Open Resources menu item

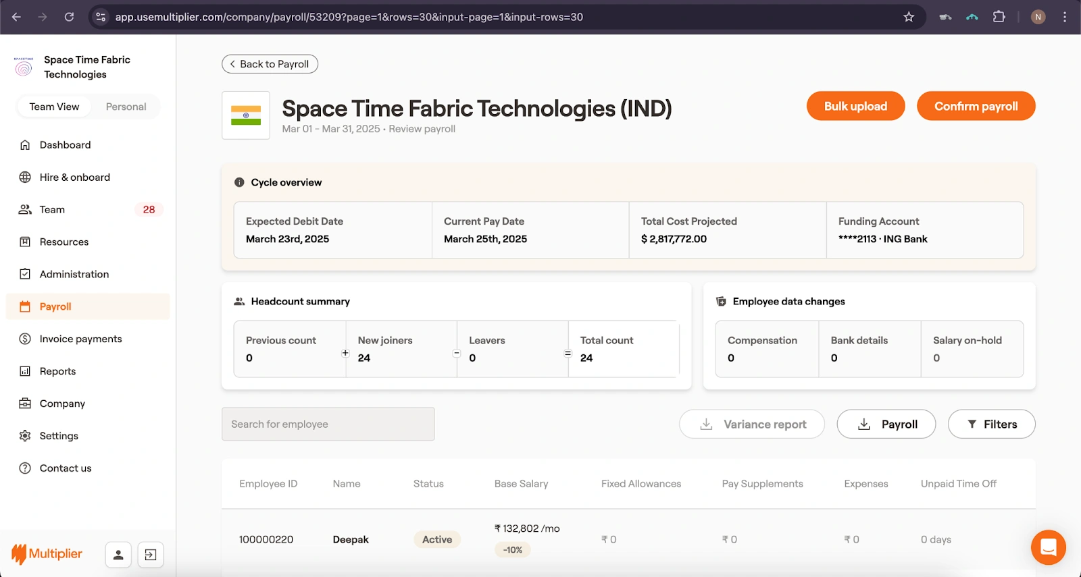click(x=88, y=242)
